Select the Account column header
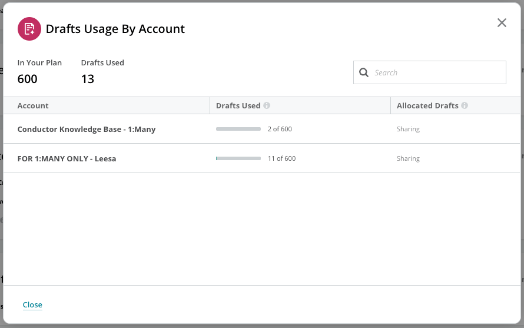Screen dimensions: 524x328 tap(33, 105)
